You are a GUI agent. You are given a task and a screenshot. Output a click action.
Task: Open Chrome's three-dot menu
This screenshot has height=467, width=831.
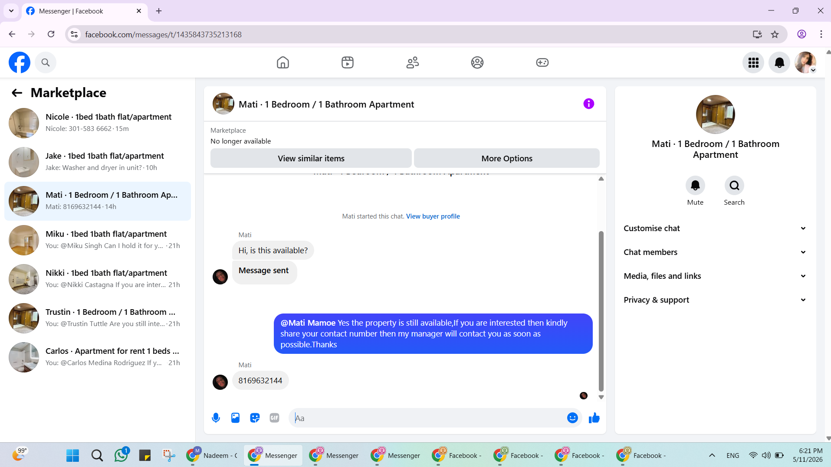click(x=821, y=34)
